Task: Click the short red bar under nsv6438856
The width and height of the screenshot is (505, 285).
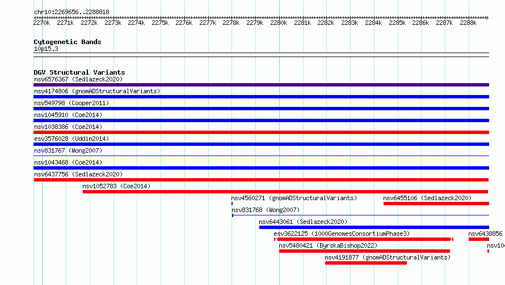Action: [479, 239]
